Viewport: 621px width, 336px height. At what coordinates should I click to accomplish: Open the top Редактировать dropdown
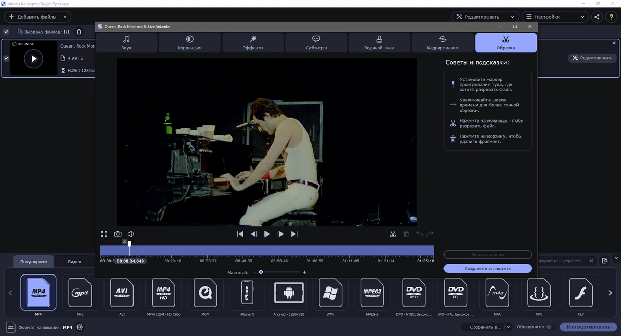coord(485,17)
